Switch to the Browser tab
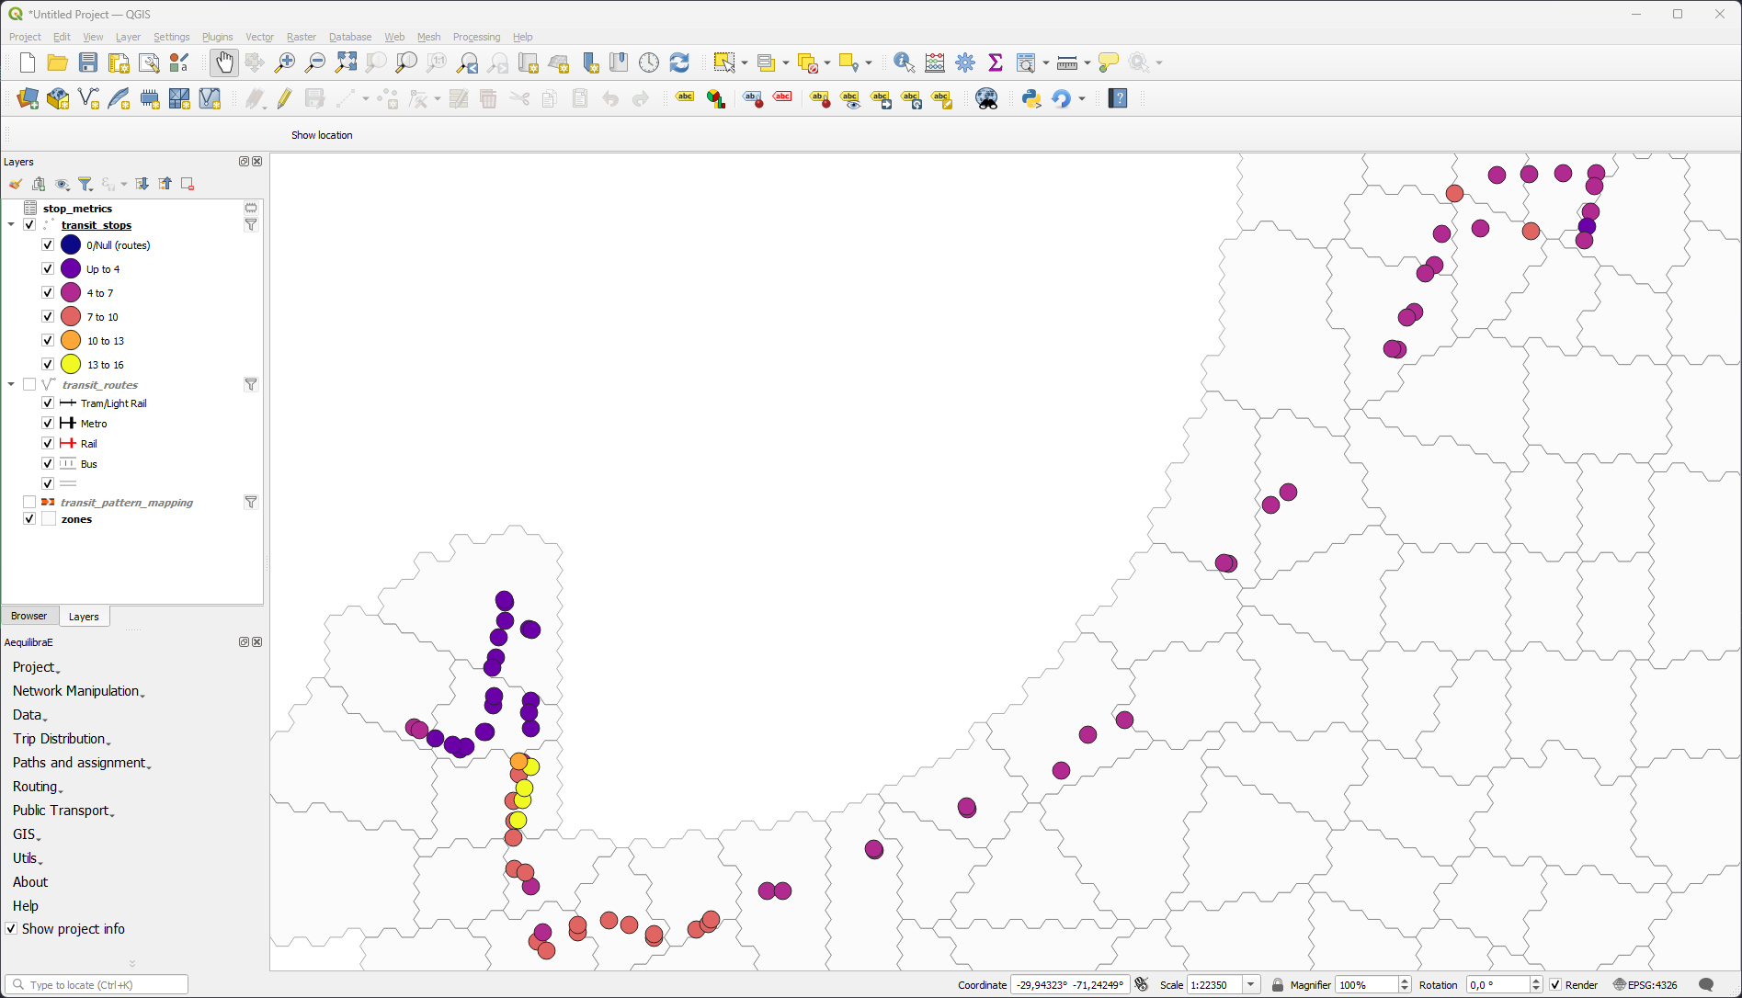 tap(29, 617)
